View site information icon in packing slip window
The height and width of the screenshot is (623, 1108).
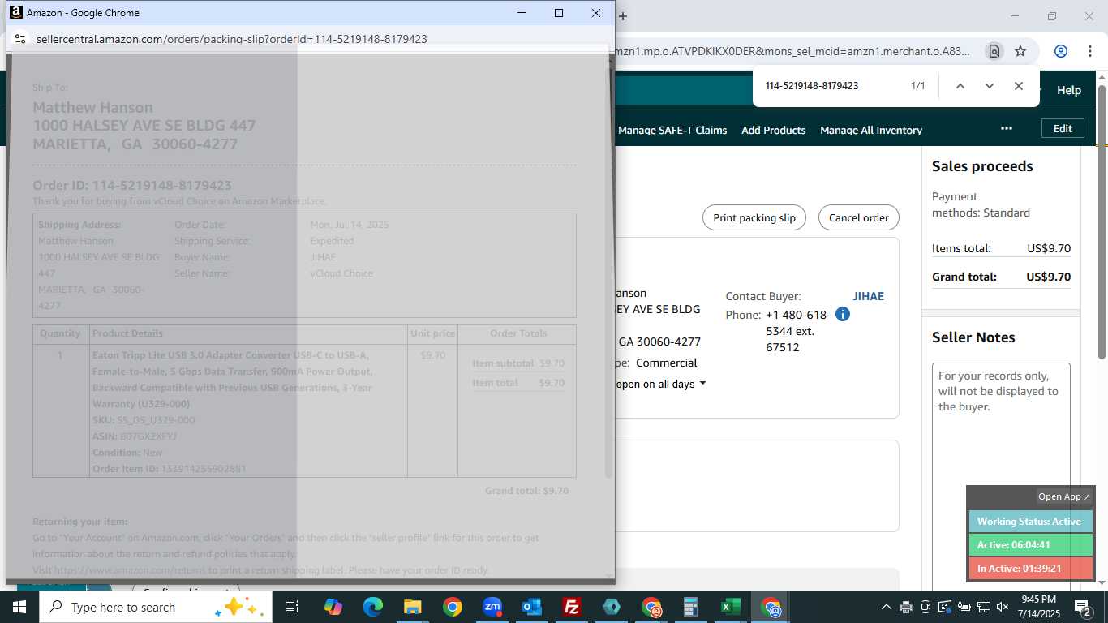pos(20,38)
